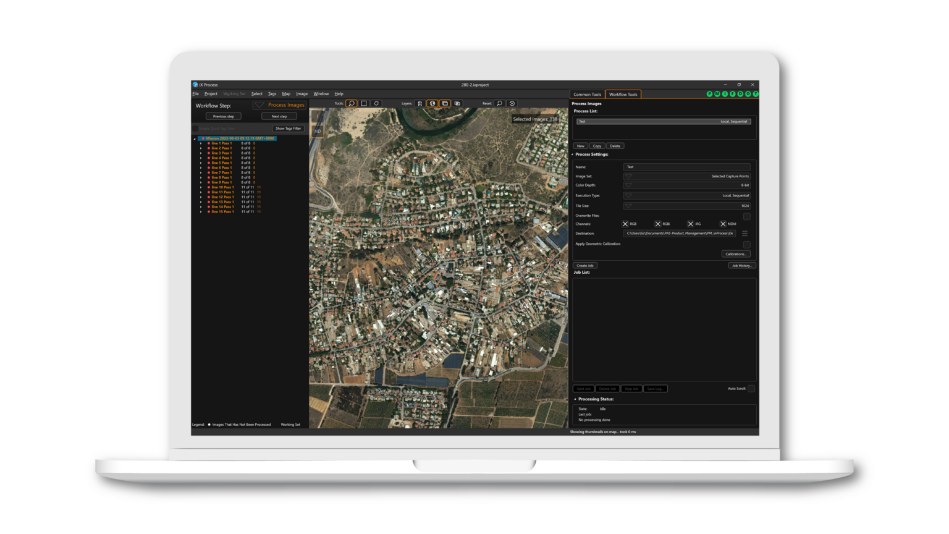949x534 pixels.
Task: Open the Project menu
Action: tap(211, 93)
